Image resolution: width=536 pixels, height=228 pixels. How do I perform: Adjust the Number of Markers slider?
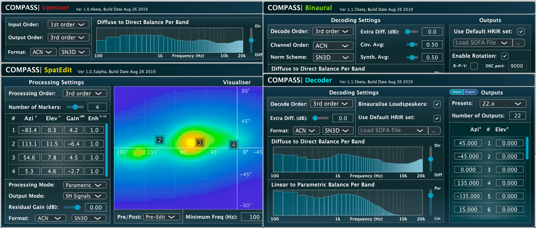point(75,107)
